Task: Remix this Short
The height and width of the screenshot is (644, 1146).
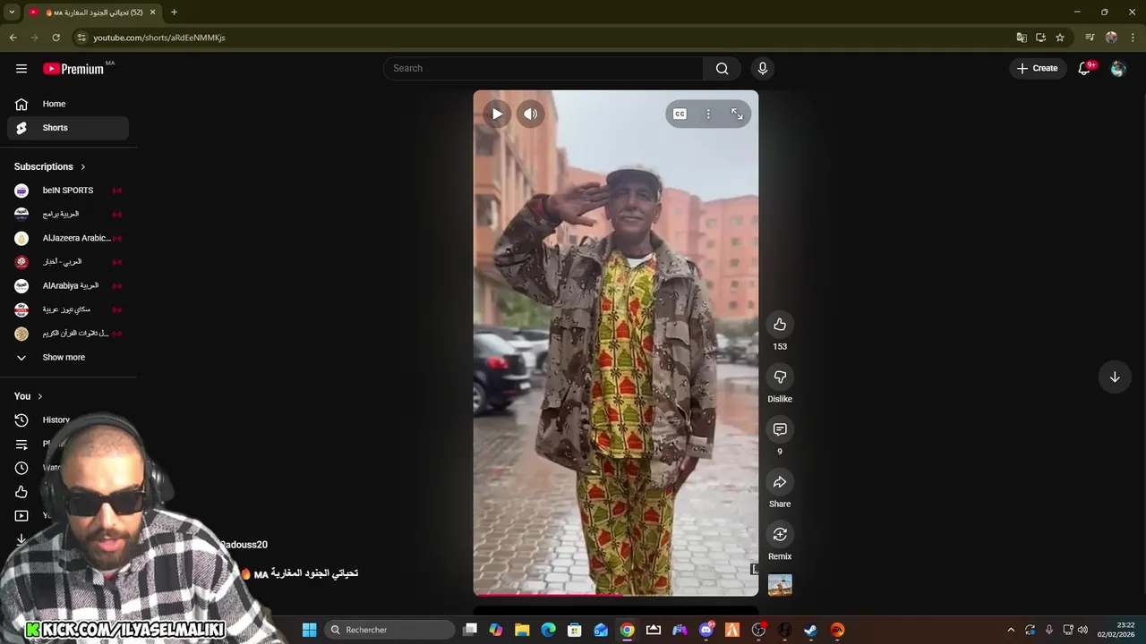Action: click(x=780, y=534)
